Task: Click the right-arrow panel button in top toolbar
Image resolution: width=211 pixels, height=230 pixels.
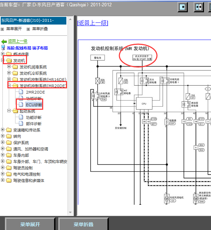Action: click(183, 7)
